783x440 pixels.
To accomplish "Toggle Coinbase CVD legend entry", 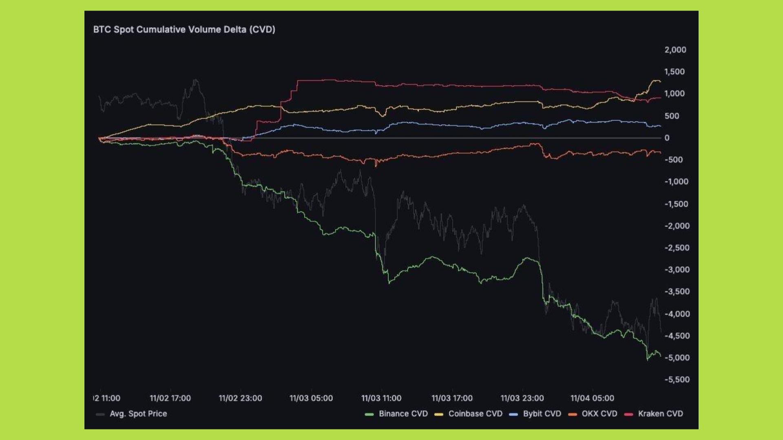I will click(x=475, y=414).
